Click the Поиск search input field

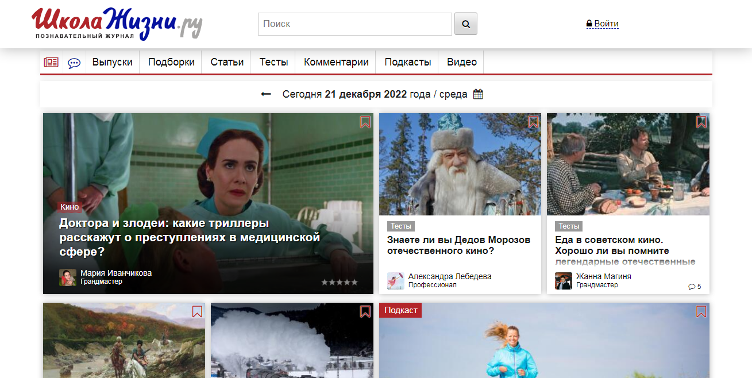click(x=355, y=24)
